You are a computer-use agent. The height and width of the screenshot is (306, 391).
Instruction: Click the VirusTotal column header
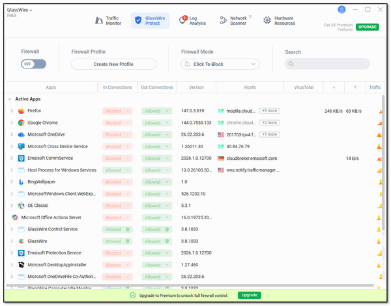pyautogui.click(x=304, y=87)
